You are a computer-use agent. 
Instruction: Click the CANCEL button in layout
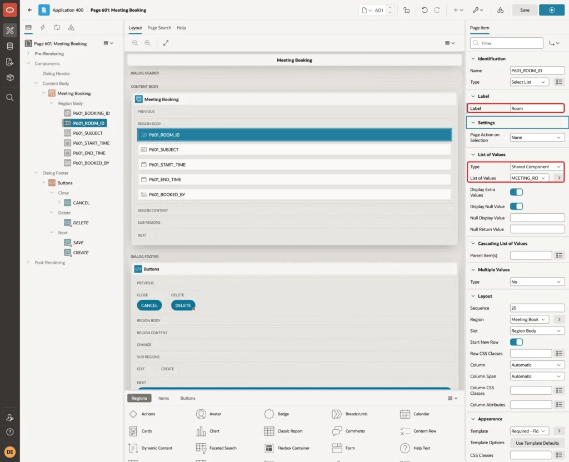point(149,305)
